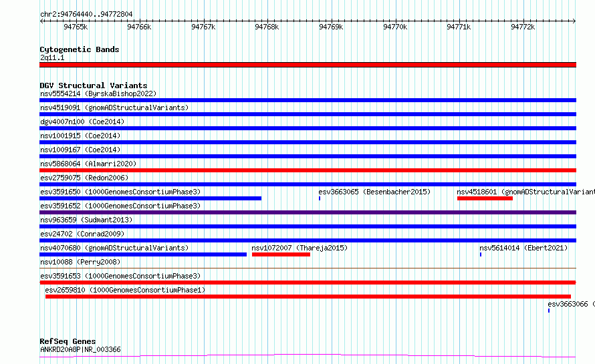
Task: Click the small esv3663065 Besenbacher2015 variant marker
Action: (320, 198)
